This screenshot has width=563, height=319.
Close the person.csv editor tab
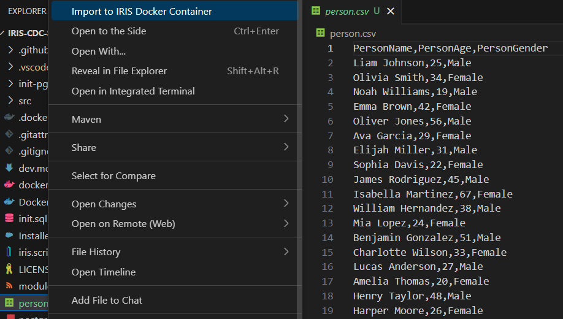point(391,11)
